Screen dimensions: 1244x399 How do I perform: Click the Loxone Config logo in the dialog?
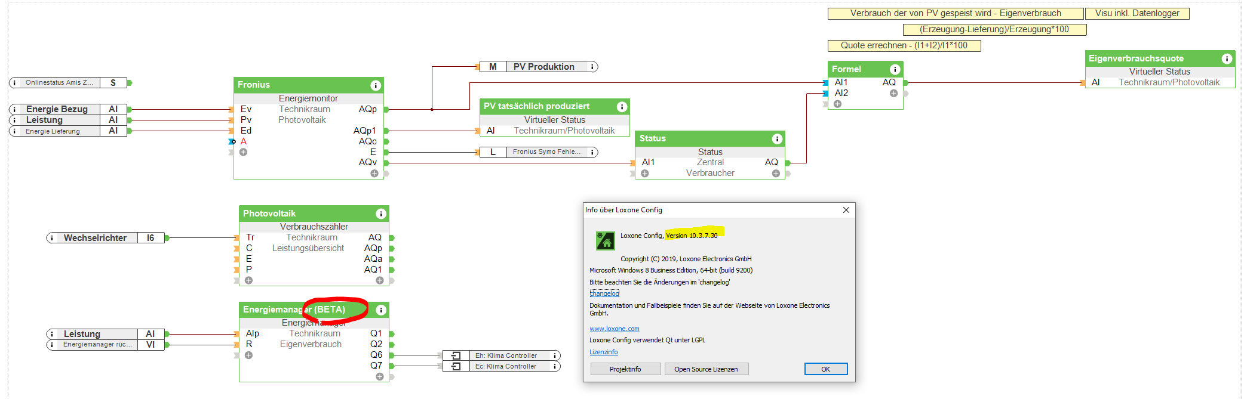pos(606,240)
